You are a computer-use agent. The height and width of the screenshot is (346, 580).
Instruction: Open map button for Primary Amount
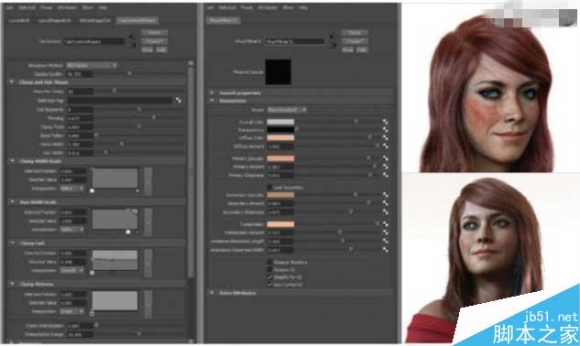pyautogui.click(x=385, y=168)
